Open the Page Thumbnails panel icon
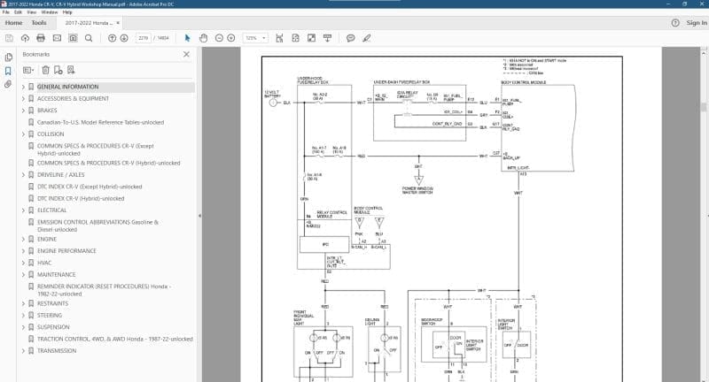The height and width of the screenshot is (382, 709). pyautogui.click(x=8, y=57)
